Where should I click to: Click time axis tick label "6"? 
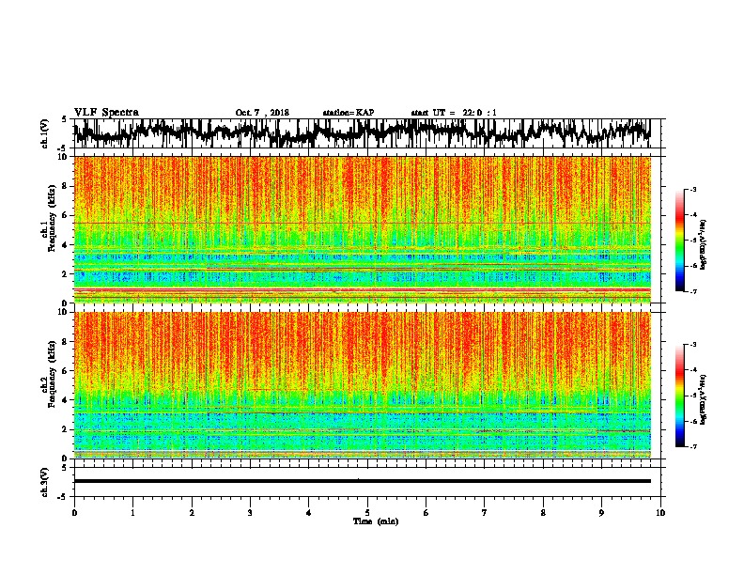tap(426, 513)
